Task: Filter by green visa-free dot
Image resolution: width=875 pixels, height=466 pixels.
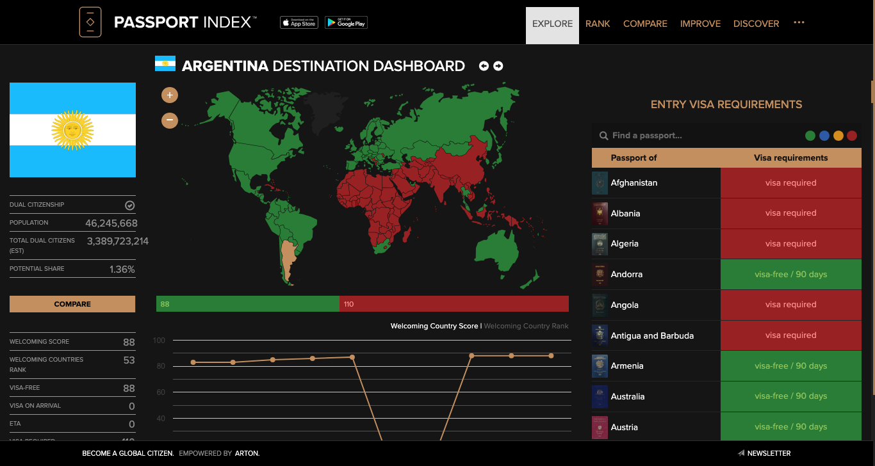Action: (810, 136)
